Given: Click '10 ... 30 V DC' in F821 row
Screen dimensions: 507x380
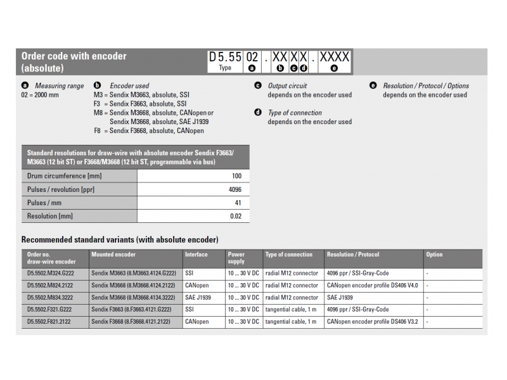Looking at the screenshot, I should [x=243, y=322].
